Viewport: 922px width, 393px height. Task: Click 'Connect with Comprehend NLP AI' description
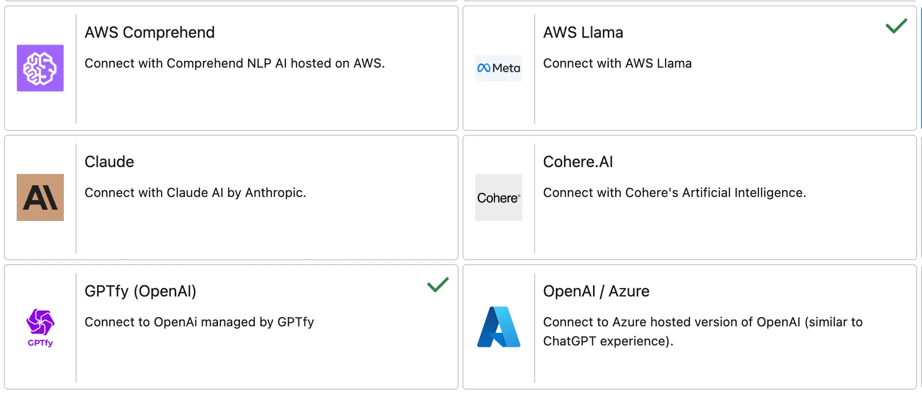coord(234,63)
